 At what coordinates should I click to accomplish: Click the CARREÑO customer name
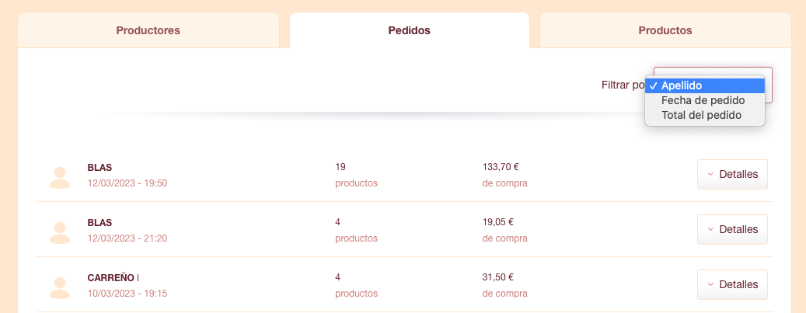(112, 277)
